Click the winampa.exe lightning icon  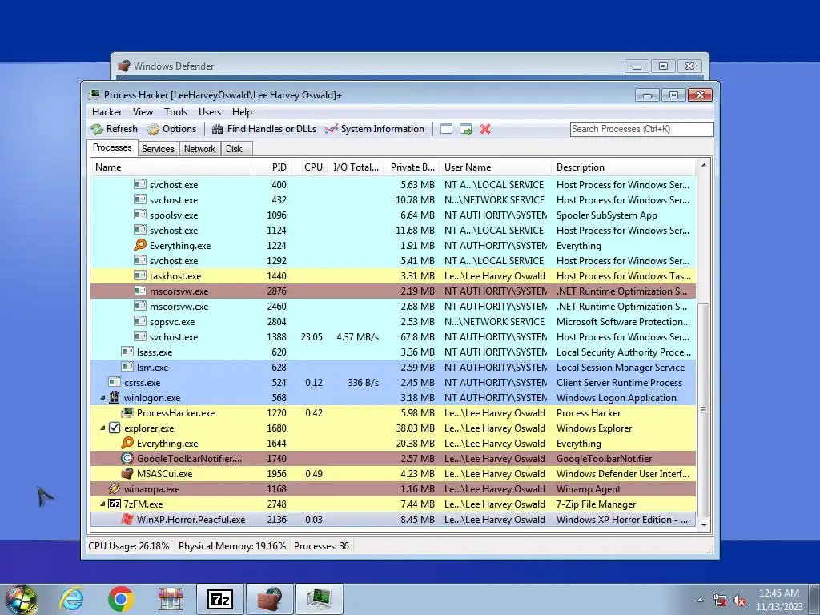(x=115, y=489)
